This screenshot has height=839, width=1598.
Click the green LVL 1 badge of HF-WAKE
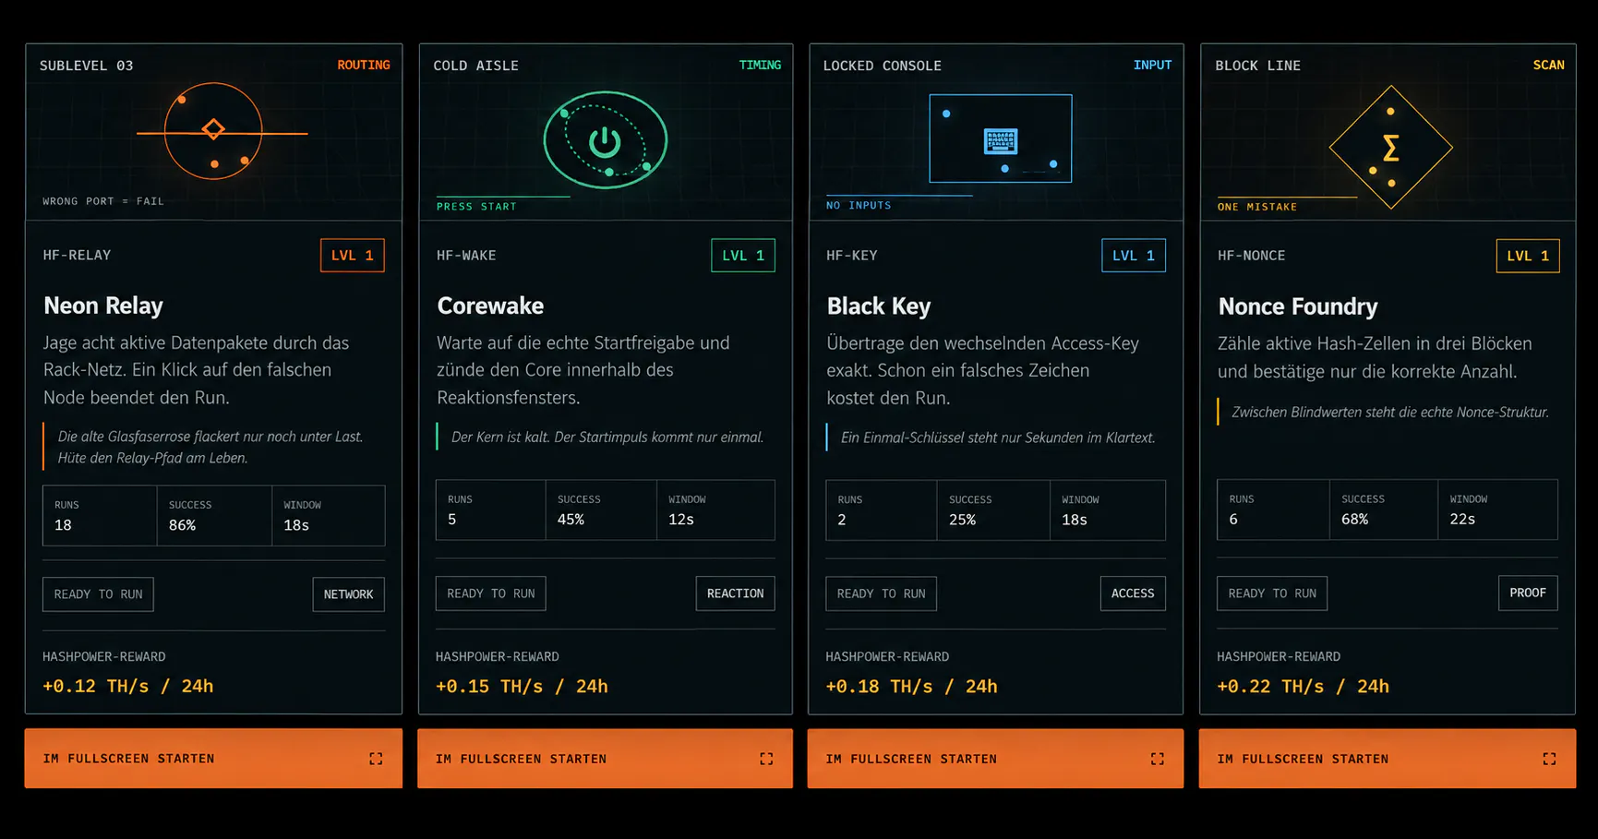point(743,256)
